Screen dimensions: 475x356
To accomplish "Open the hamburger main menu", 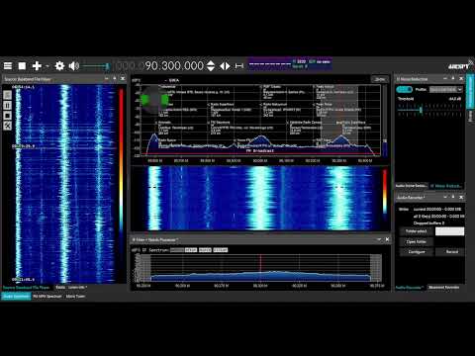I will point(8,66).
